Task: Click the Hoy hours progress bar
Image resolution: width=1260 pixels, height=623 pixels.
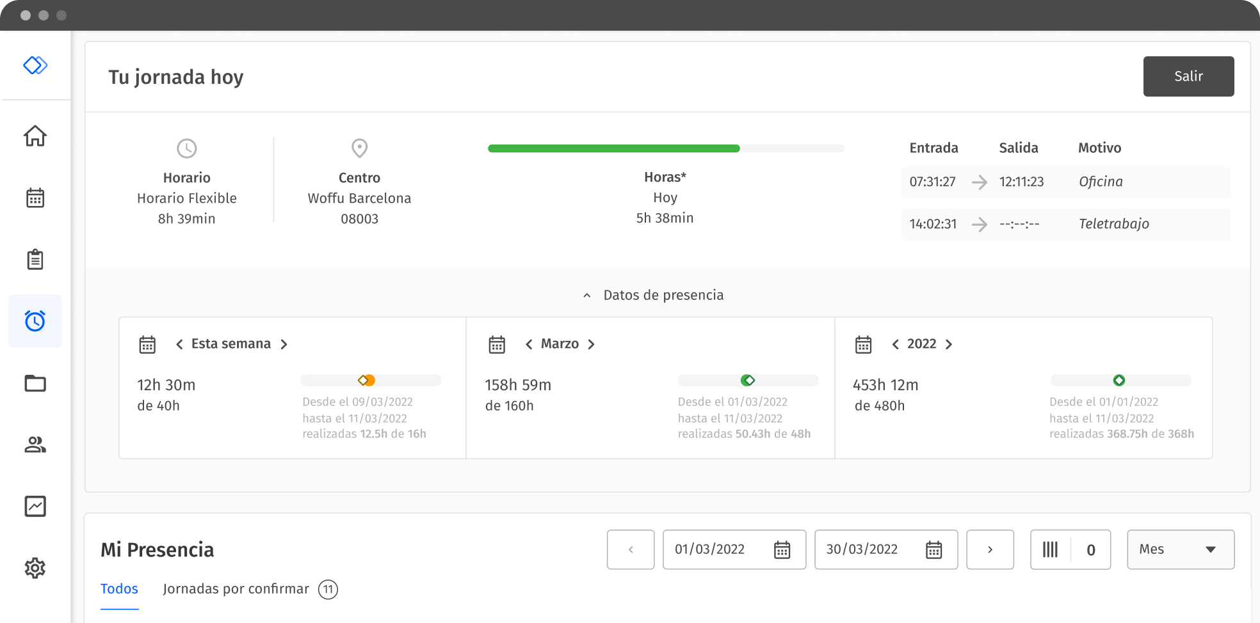Action: pyautogui.click(x=665, y=148)
